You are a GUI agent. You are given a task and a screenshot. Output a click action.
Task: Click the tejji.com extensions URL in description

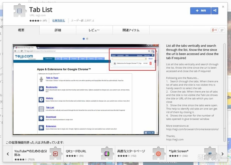coord(192,129)
